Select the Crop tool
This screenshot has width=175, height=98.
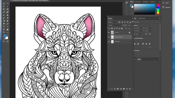coord(4,9)
